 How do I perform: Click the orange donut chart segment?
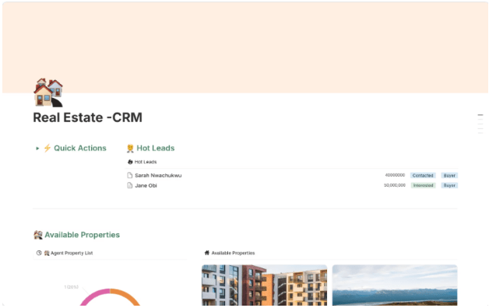point(125,296)
